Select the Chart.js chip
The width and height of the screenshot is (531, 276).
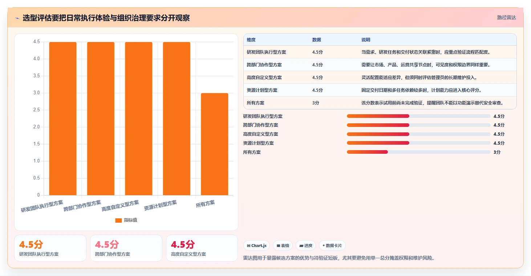[256, 246]
